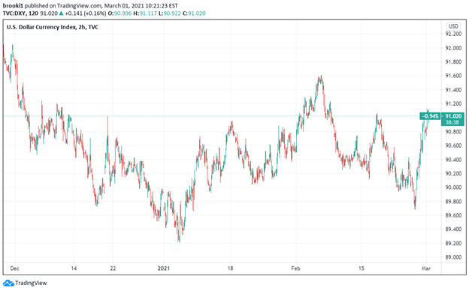This screenshot has width=469, height=291.
Task: Click the Mar date marker
Action: coord(426,268)
